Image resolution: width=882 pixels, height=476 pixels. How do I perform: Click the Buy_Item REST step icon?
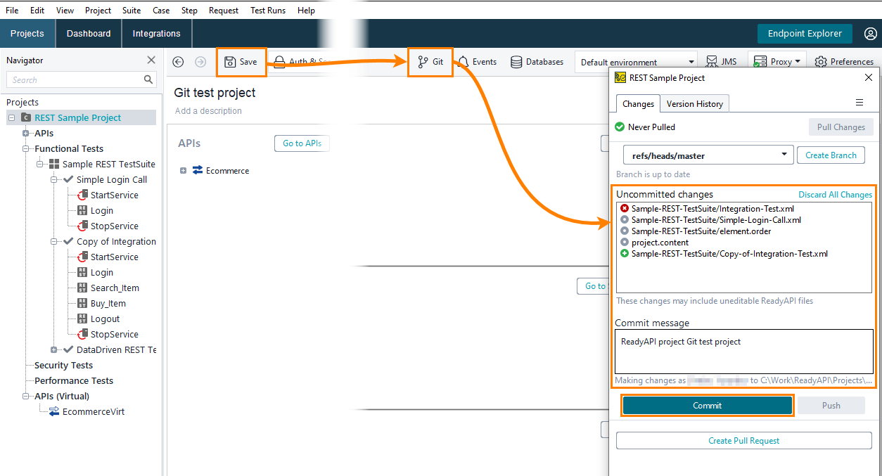[82, 303]
